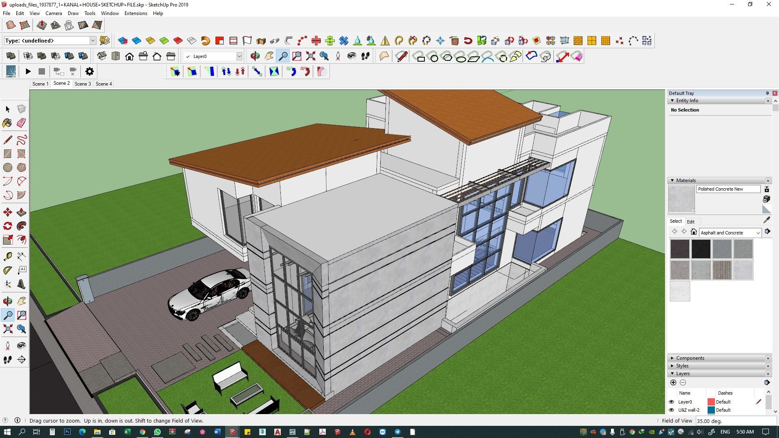Switch to Iso view house icon
Viewport: 779px width, 438px height.
pyautogui.click(x=102, y=56)
